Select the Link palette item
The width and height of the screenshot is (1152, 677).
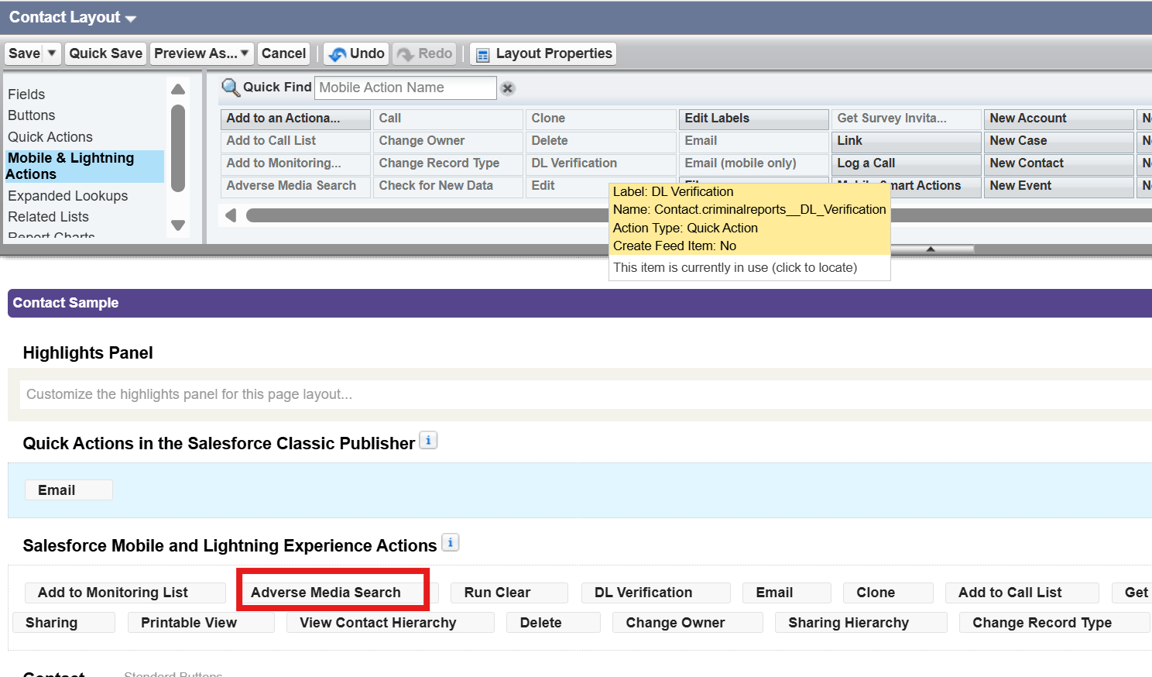tap(907, 141)
